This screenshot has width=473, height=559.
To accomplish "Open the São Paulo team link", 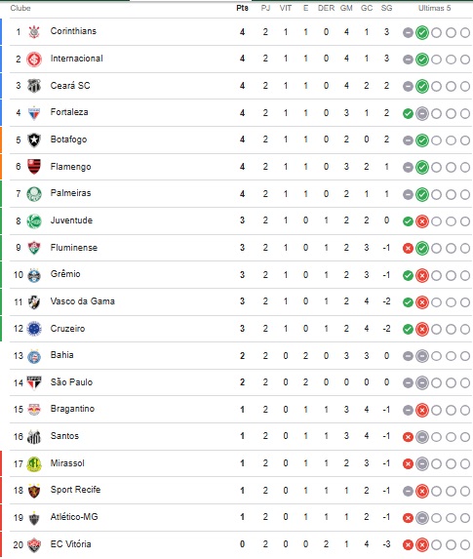I will tap(71, 382).
